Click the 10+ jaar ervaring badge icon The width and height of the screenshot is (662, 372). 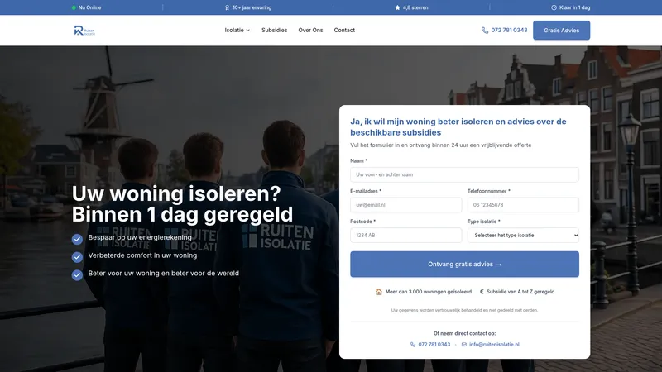coord(227,7)
